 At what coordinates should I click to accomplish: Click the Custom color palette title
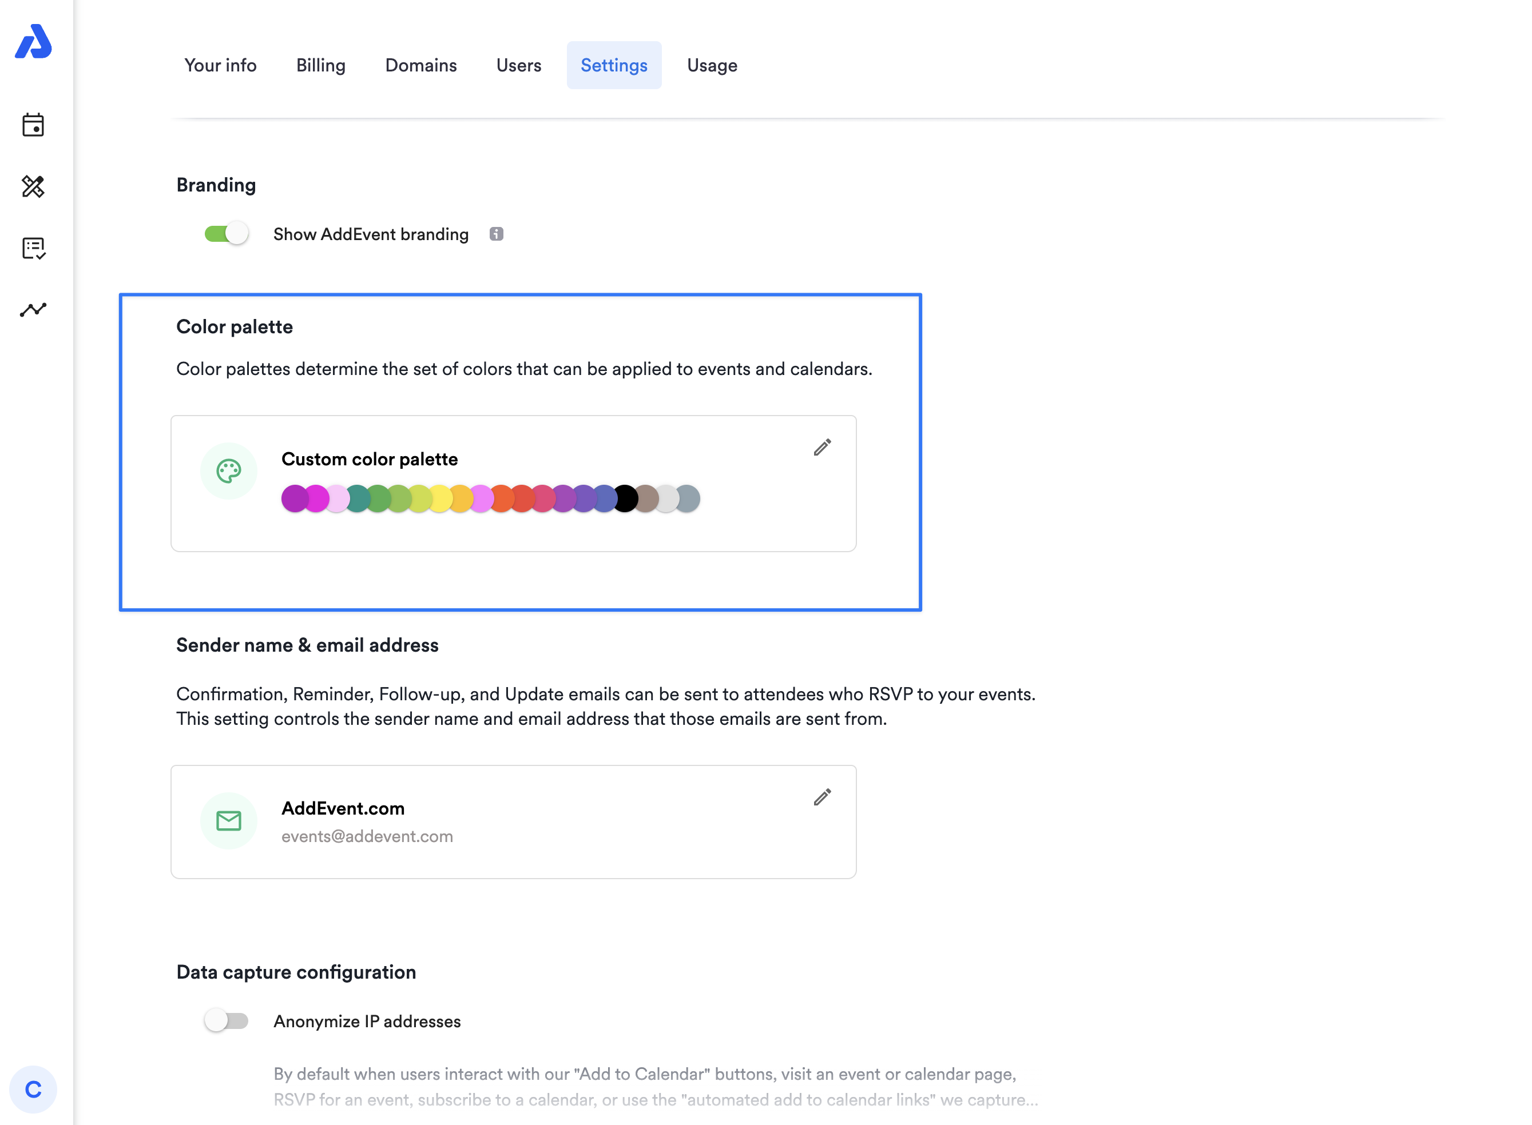coord(370,460)
